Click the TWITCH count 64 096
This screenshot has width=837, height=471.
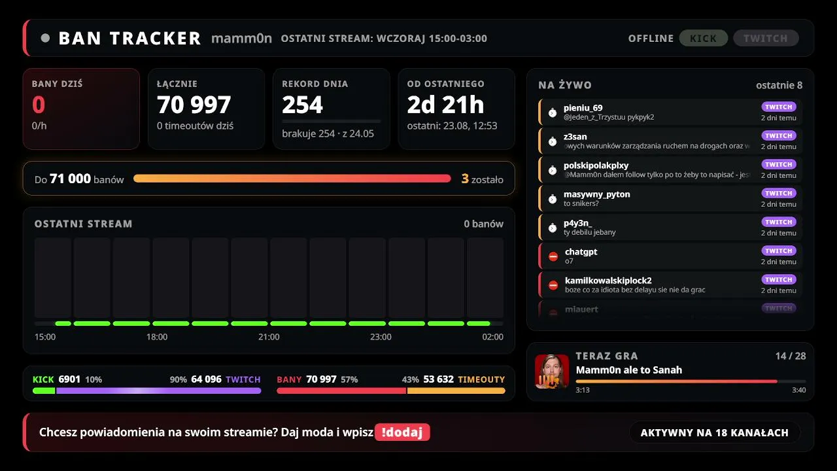206,379
